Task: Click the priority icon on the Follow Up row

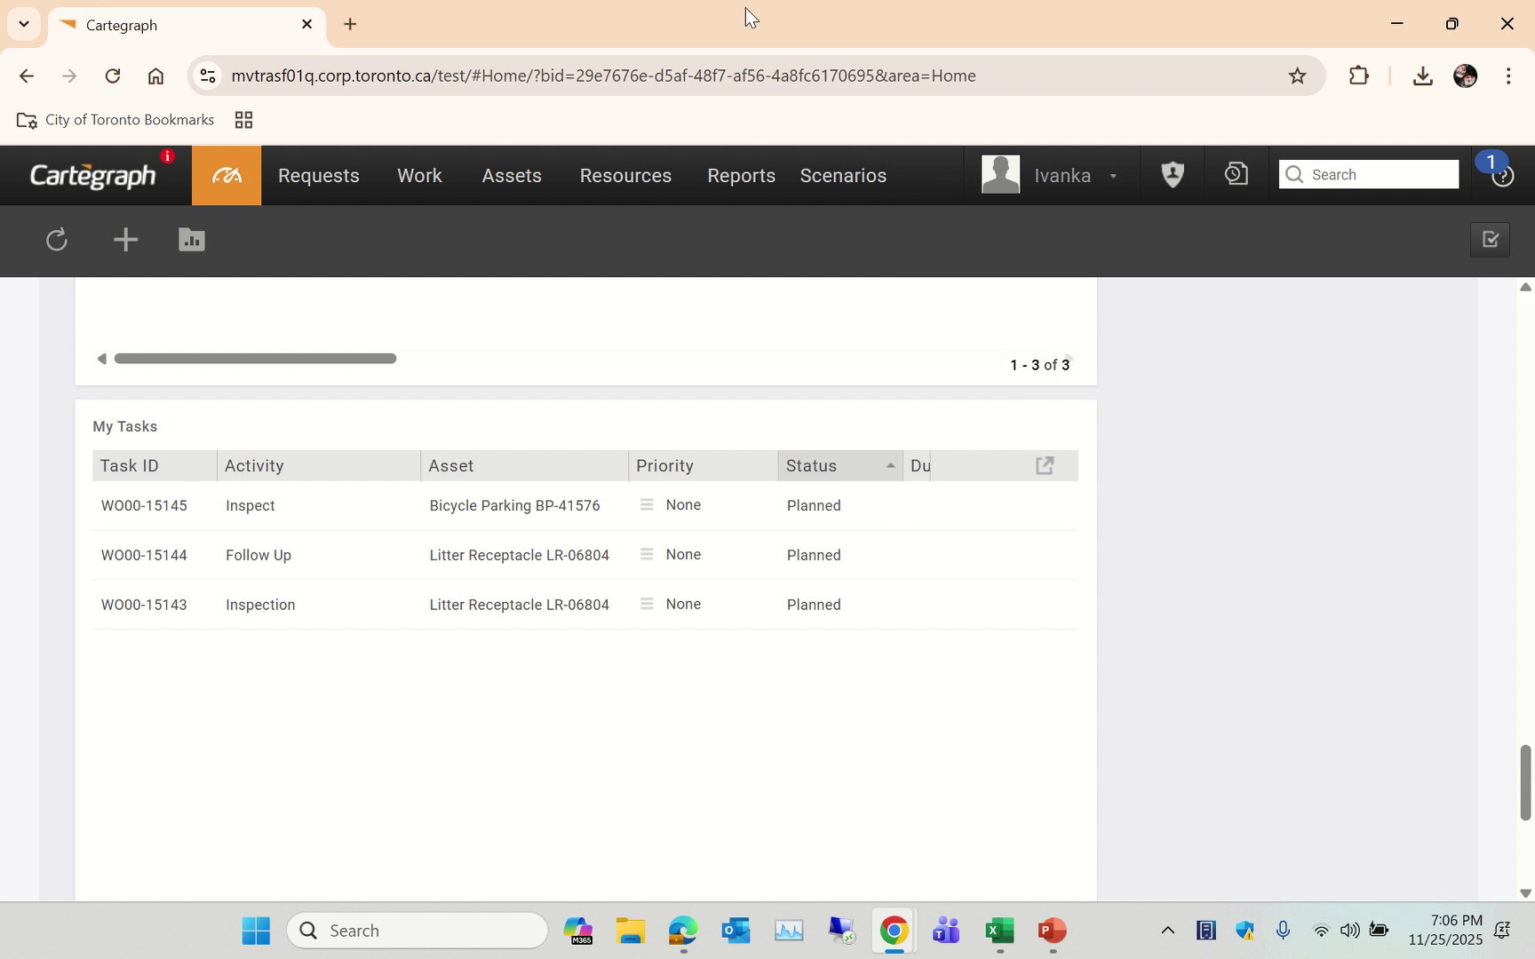Action: [647, 554]
